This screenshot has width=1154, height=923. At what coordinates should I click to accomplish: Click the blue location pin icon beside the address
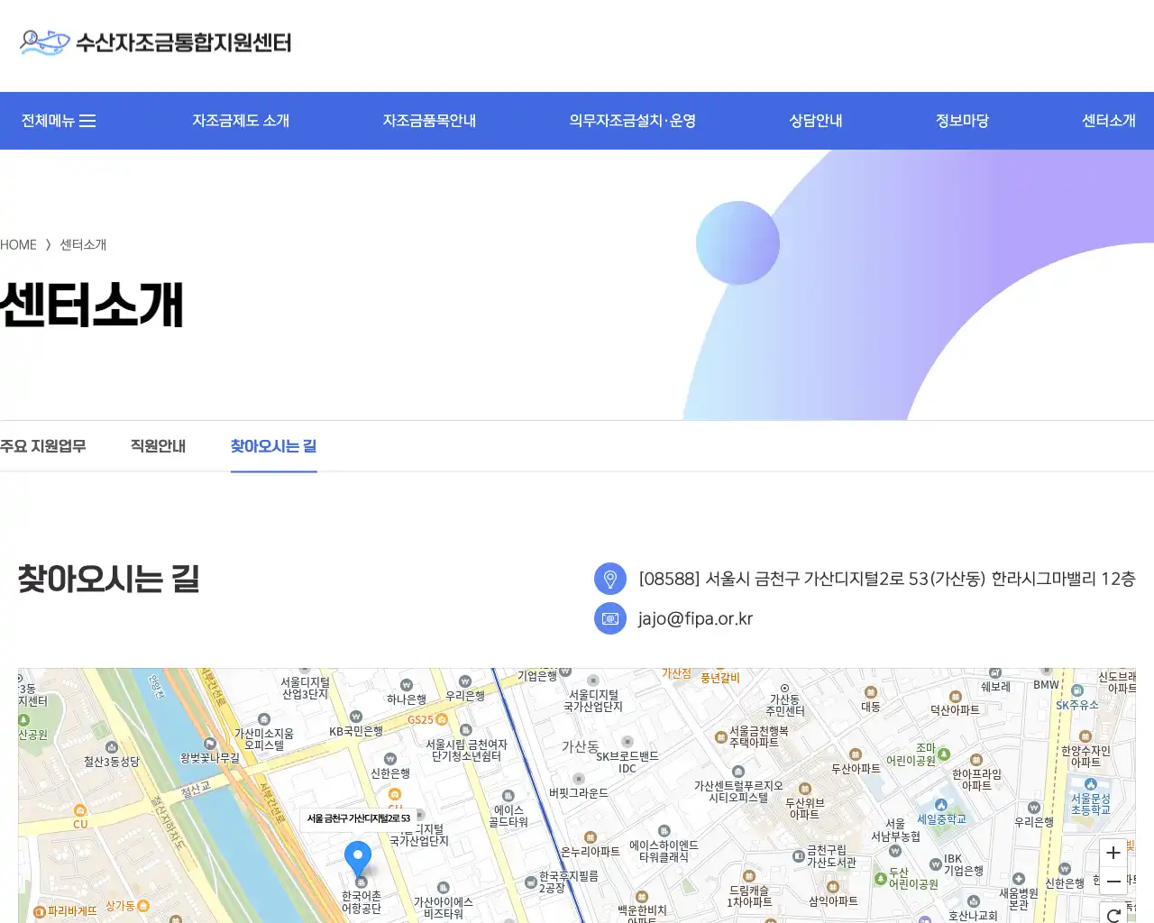[610, 579]
